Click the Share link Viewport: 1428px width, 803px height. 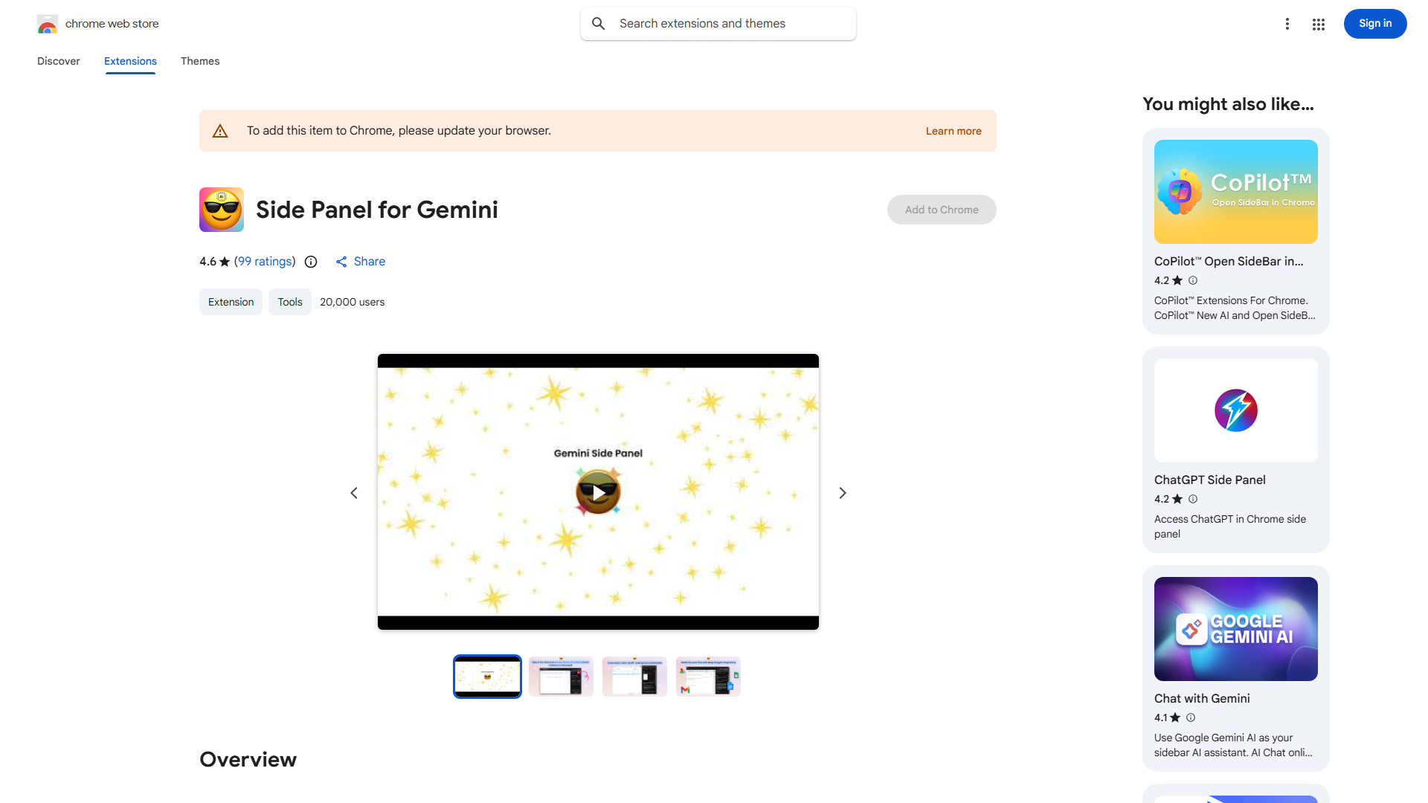pyautogui.click(x=360, y=262)
